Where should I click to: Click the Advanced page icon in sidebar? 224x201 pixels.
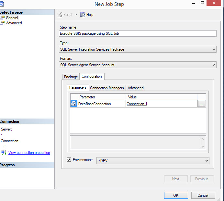(2, 23)
